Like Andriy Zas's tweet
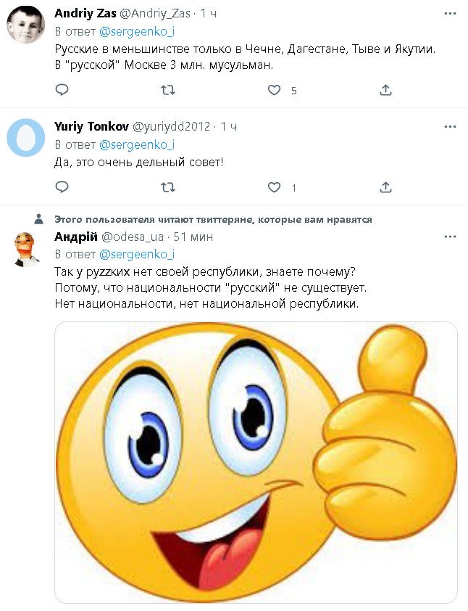This screenshot has width=468, height=611. 275,90
